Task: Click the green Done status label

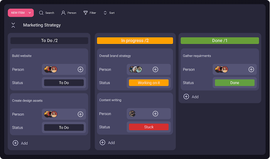Action: pyautogui.click(x=235, y=83)
